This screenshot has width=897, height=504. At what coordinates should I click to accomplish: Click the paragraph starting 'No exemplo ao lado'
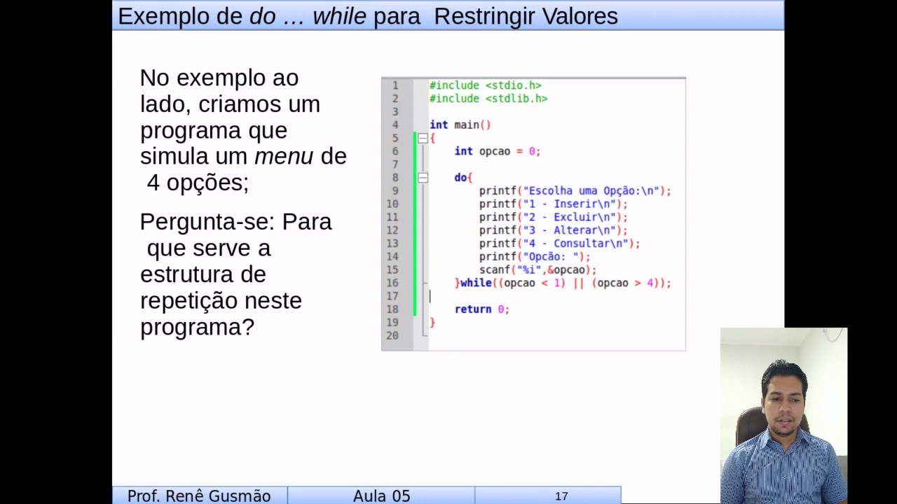[243, 130]
